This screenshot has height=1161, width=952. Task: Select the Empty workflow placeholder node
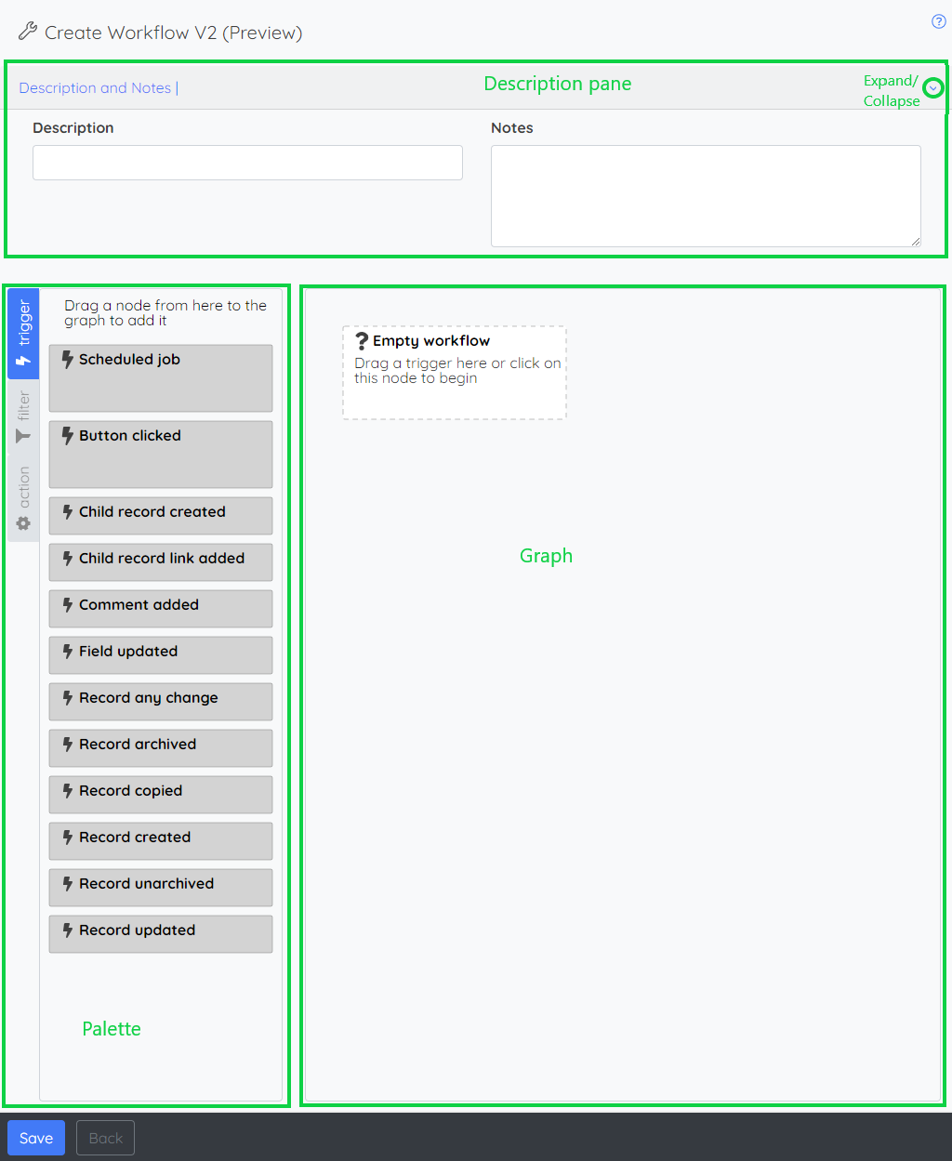click(x=454, y=372)
